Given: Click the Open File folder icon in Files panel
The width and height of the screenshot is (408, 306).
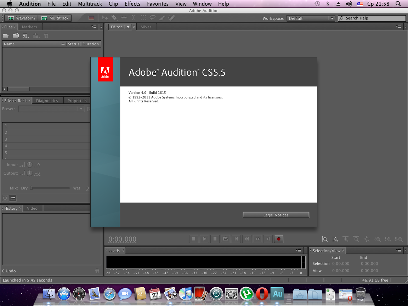Looking at the screenshot, I should [x=6, y=36].
